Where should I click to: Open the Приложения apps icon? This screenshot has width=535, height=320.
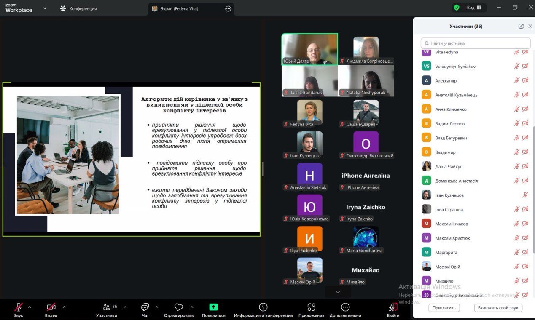click(311, 307)
